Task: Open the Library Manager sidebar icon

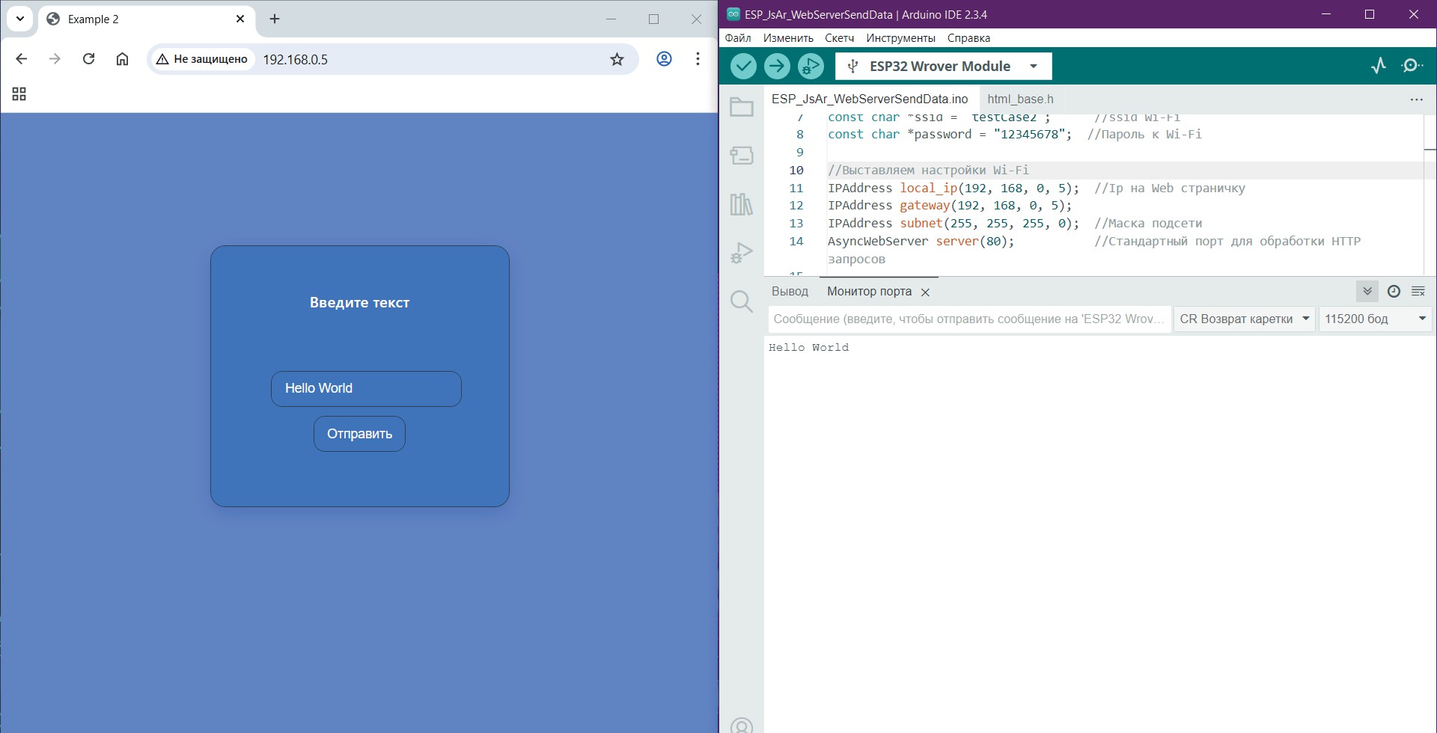Action: pos(742,204)
